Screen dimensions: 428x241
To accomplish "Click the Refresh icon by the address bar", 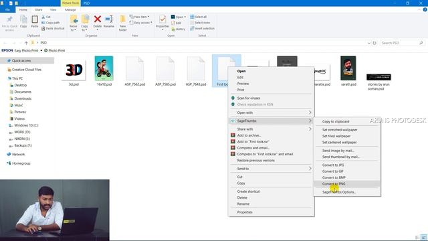I will point(374,43).
